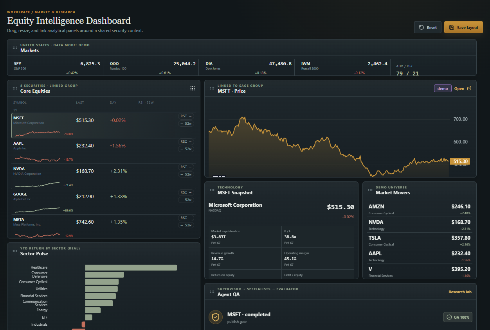Select TSLA in Market Movers
The height and width of the screenshot is (330, 490).
420,240
